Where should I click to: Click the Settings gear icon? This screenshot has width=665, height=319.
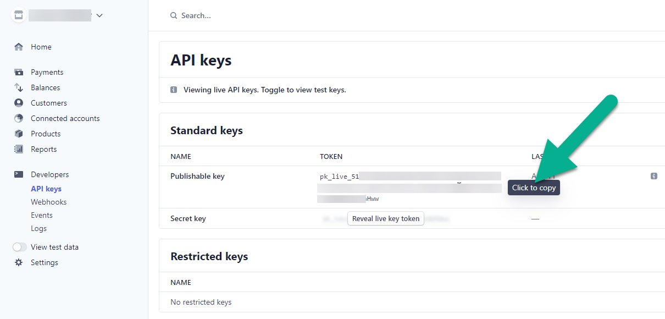pyautogui.click(x=19, y=262)
